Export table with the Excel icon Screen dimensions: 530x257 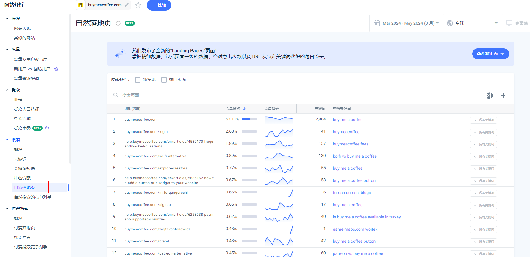point(490,96)
